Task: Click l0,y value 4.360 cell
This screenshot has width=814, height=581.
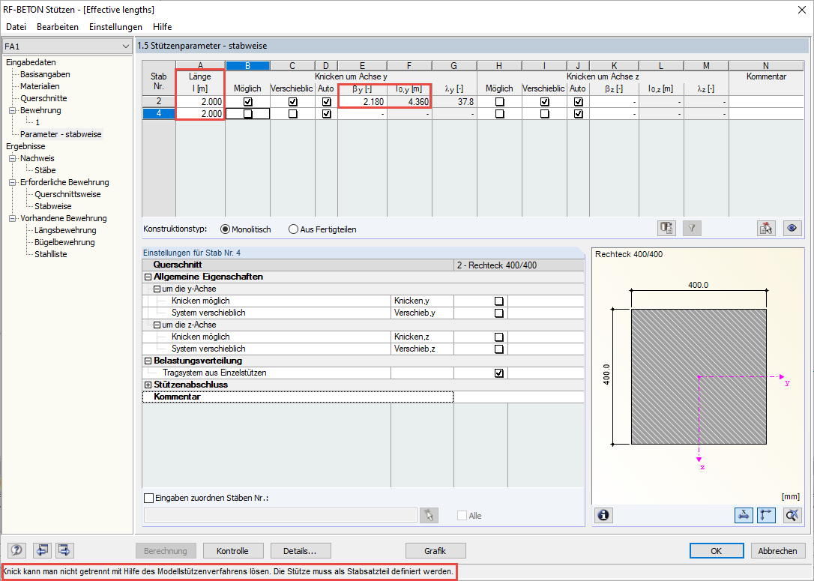Action: point(409,102)
